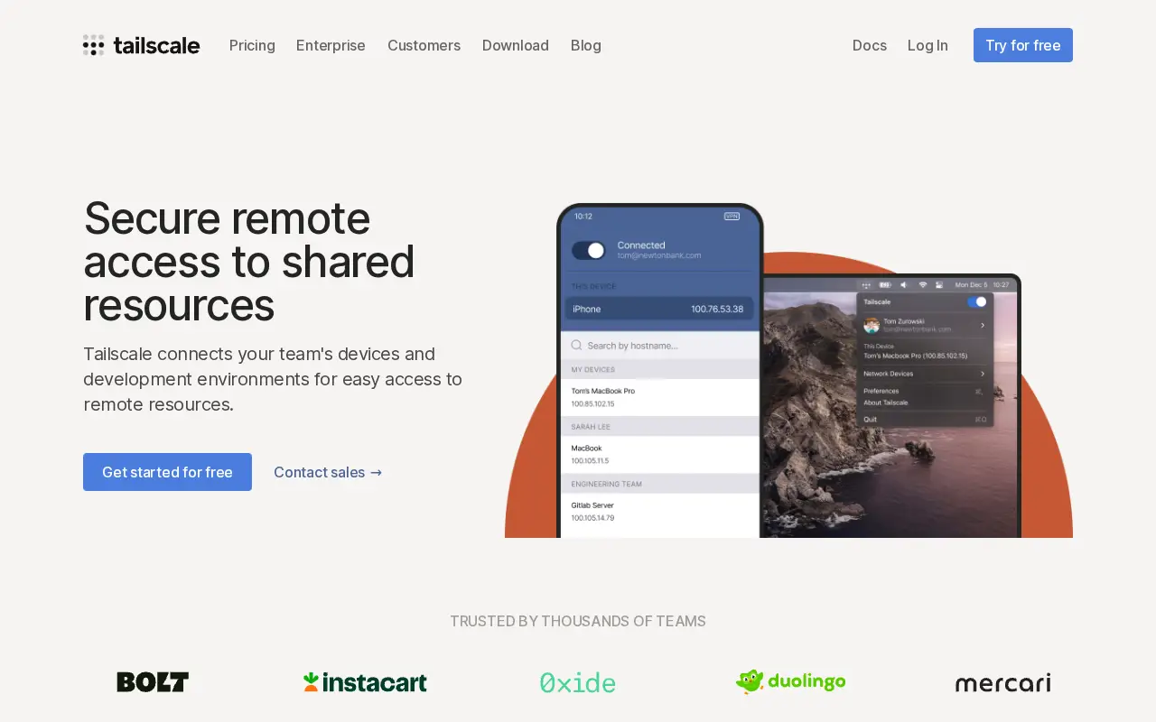
Task: Follow the Contact sales link
Action: pyautogui.click(x=328, y=472)
